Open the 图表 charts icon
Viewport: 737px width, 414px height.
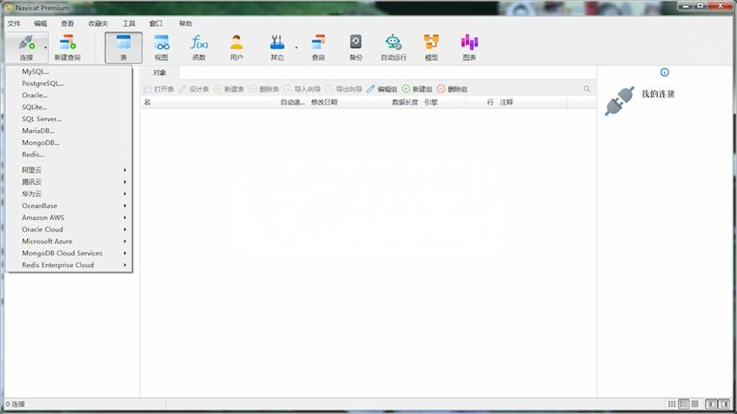tap(469, 47)
